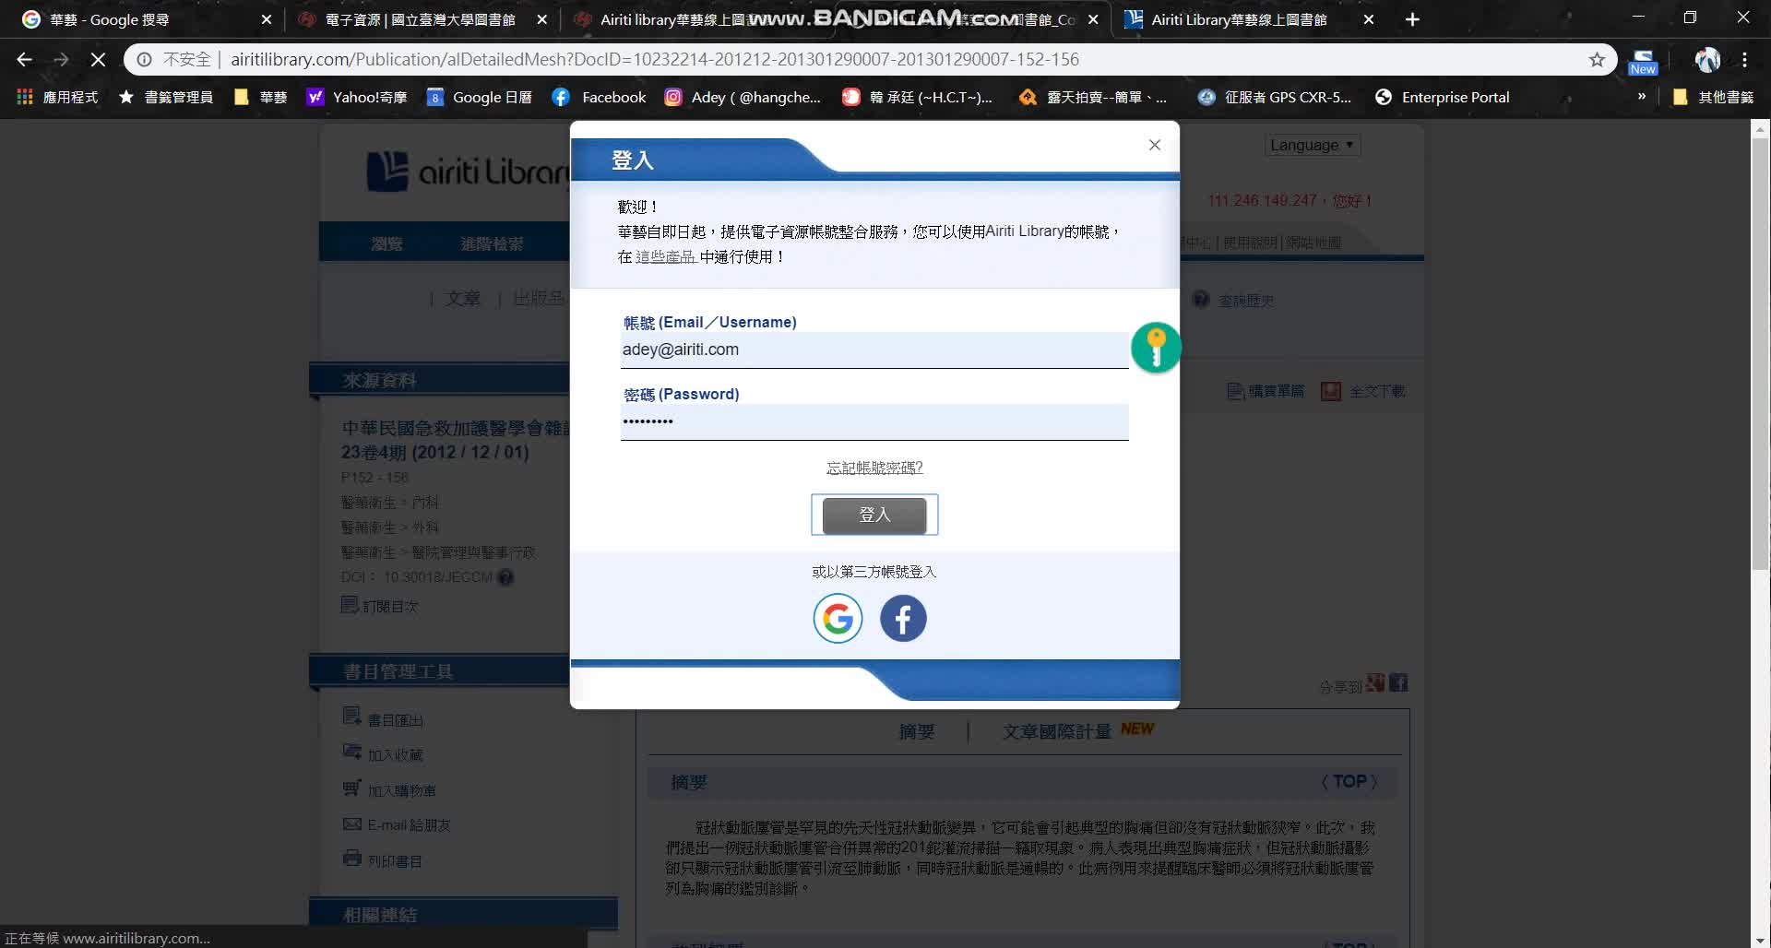Click the site info icon in address bar
Screen dimensions: 1771x948
(144, 59)
